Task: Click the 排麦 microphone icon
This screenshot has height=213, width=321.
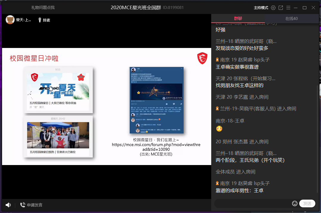Action: (x=40, y=20)
